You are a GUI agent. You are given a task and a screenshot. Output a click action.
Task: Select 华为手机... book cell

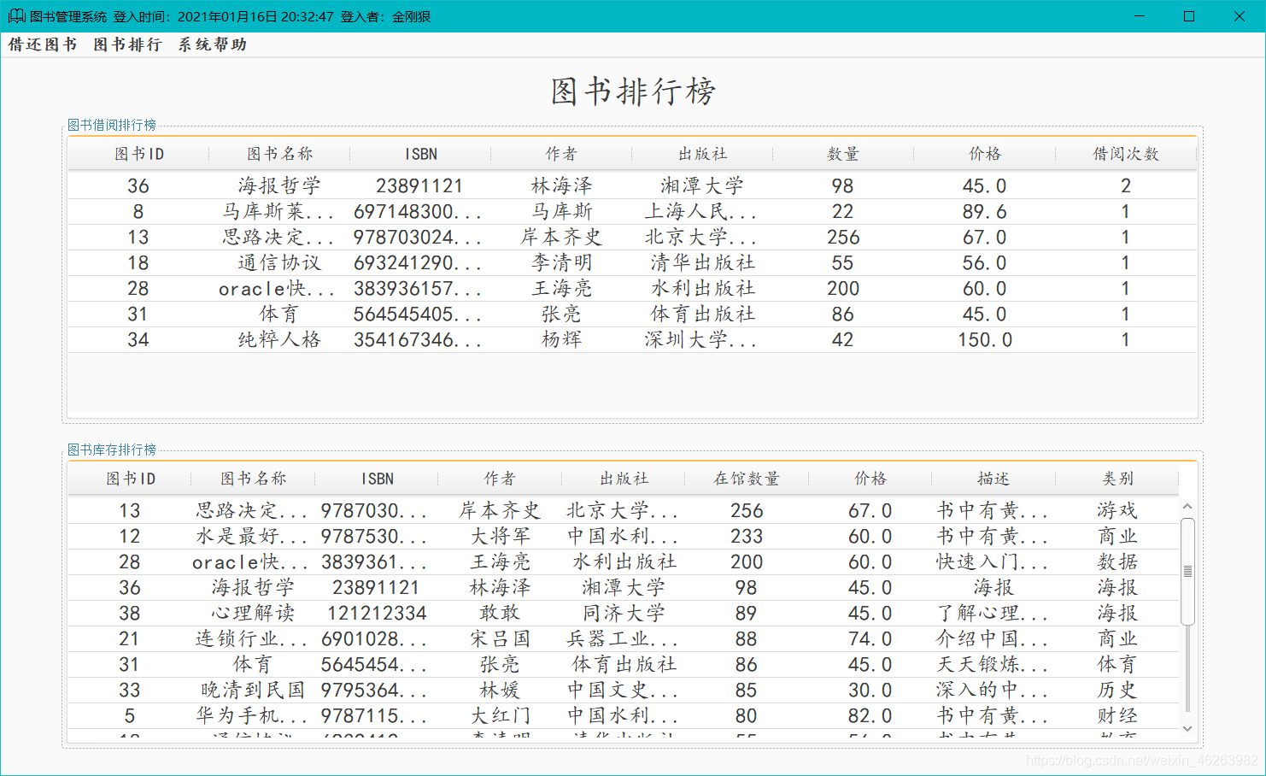(252, 715)
